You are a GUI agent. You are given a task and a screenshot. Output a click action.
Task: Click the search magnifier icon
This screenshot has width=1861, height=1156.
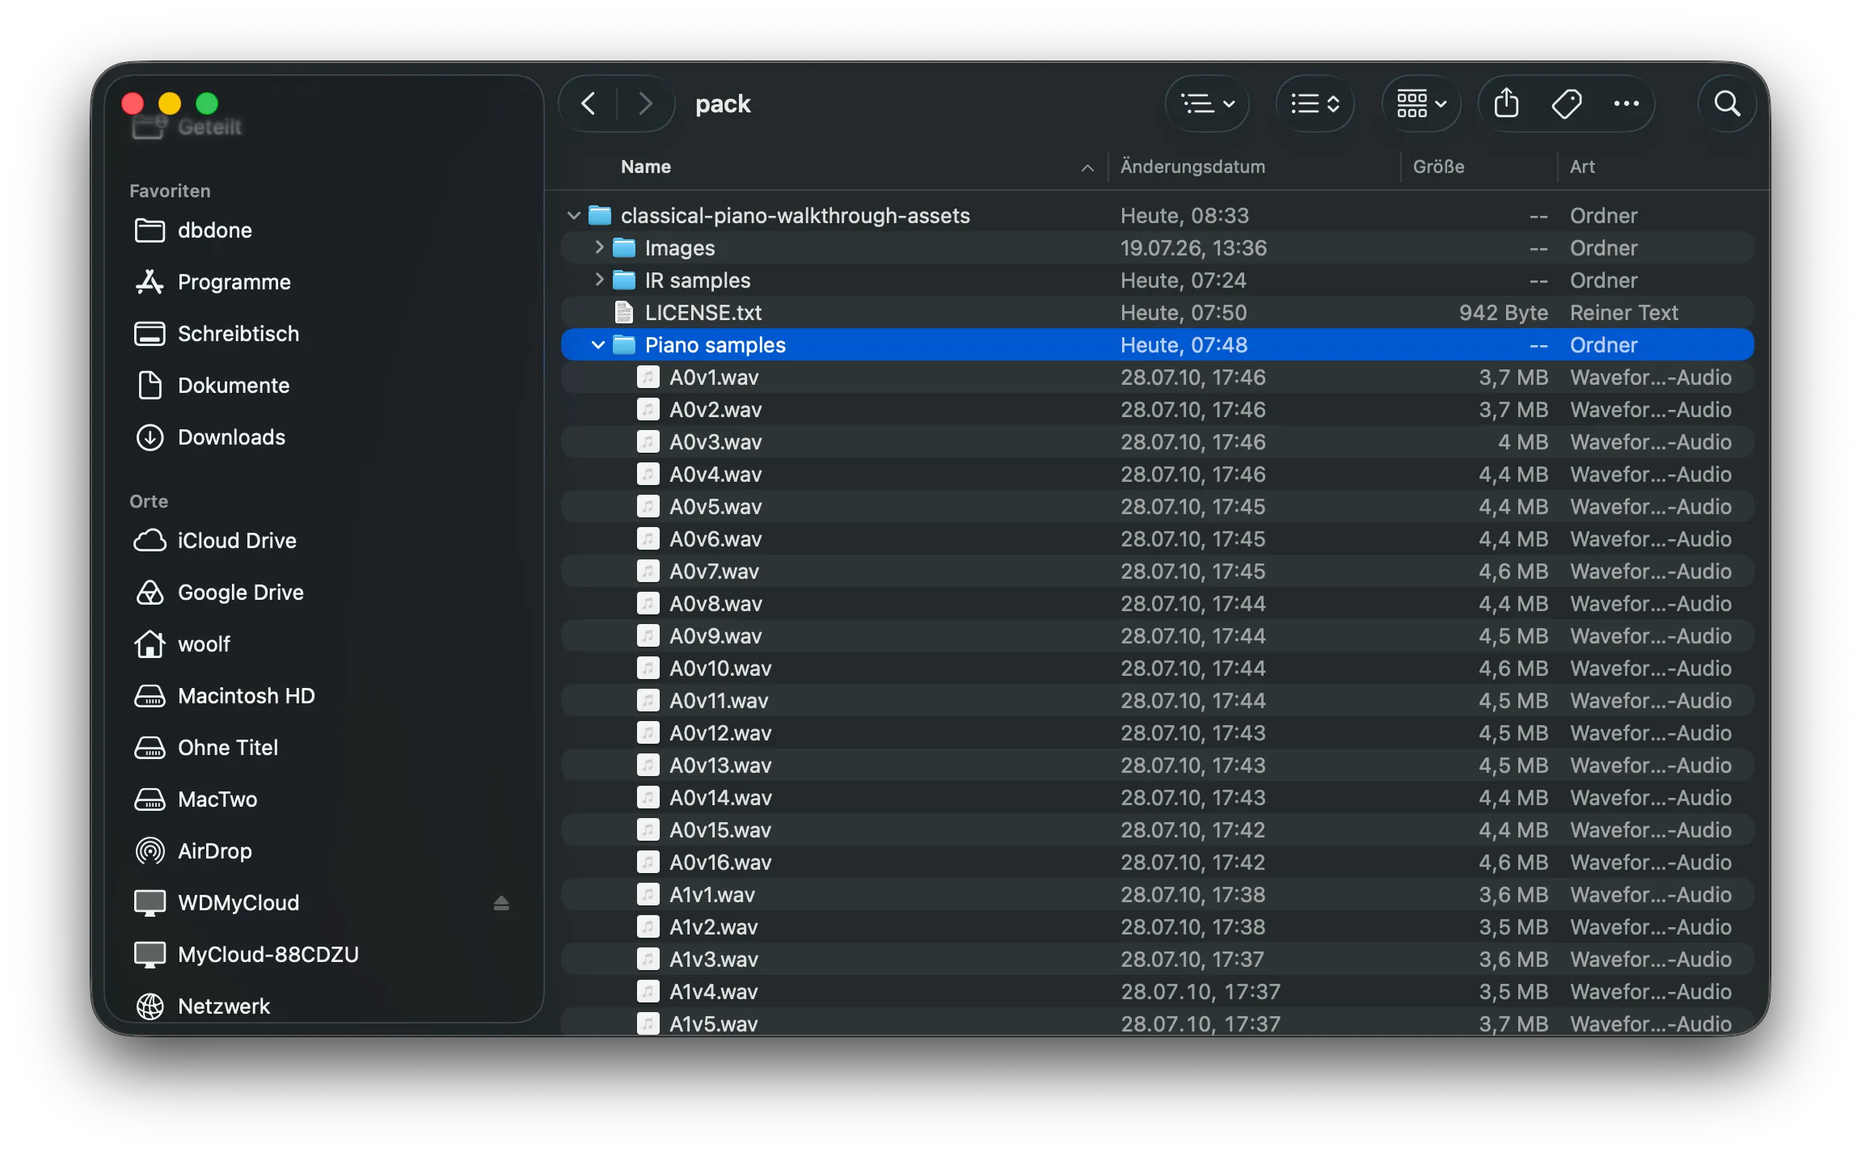[1728, 103]
